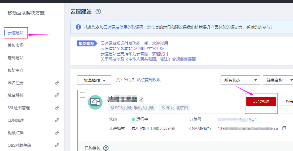The width and height of the screenshot is (293, 151).
Task: Go to 模板市场 in the sidebar
Action: point(16,45)
